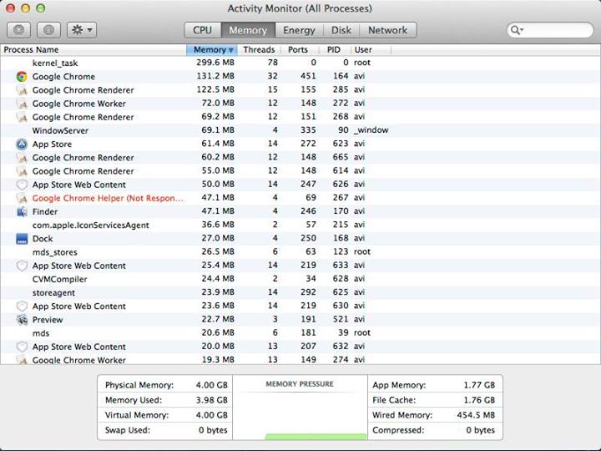Select com.apple.IconServicesAgent process
Image resolution: width=601 pixels, height=451 pixels.
point(300,225)
